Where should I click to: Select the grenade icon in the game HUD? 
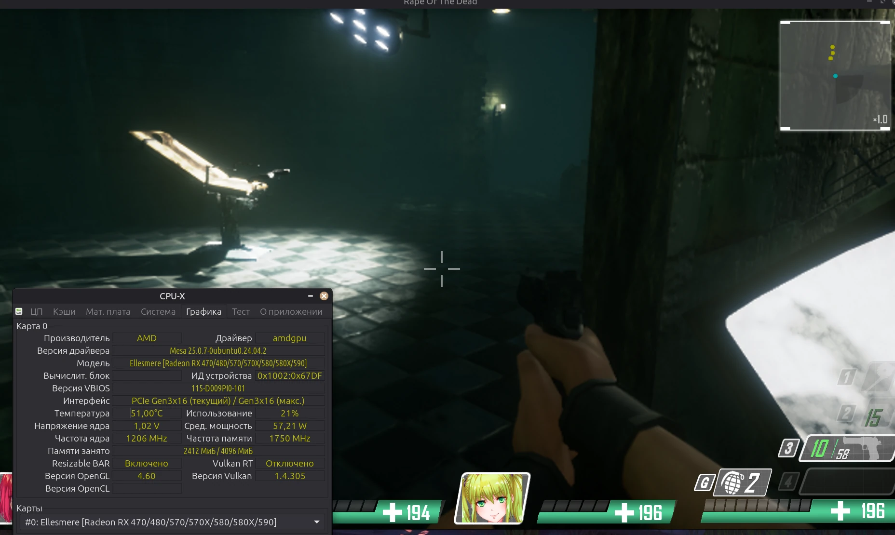click(732, 483)
